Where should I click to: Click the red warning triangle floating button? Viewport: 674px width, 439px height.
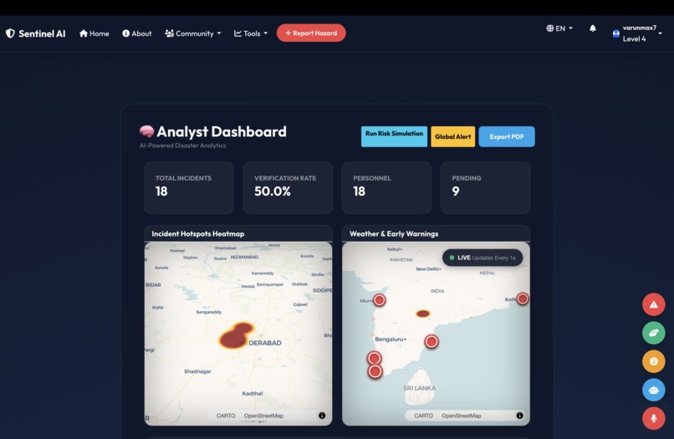tap(653, 304)
